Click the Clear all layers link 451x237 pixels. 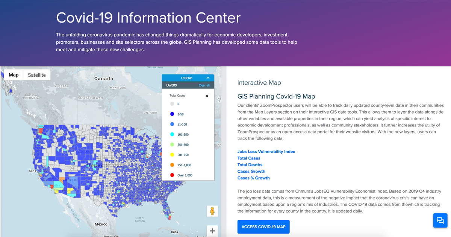pyautogui.click(x=204, y=85)
